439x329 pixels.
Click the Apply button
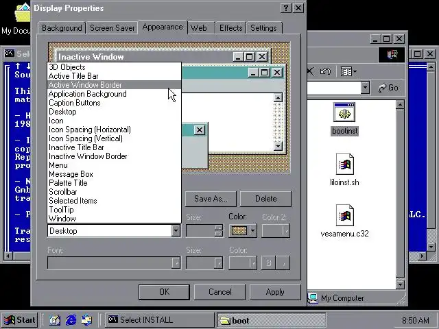[275, 292]
